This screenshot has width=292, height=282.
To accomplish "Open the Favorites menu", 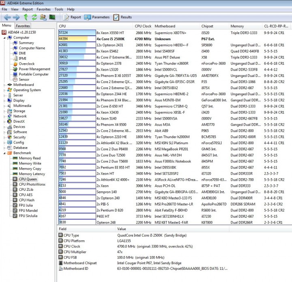I will tap(43, 9).
